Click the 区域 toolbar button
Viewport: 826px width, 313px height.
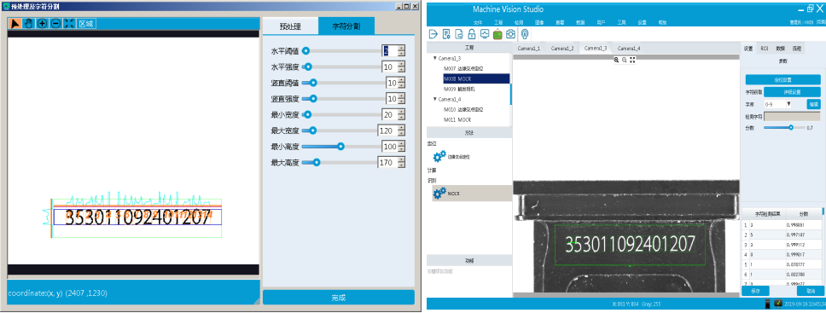[x=86, y=24]
